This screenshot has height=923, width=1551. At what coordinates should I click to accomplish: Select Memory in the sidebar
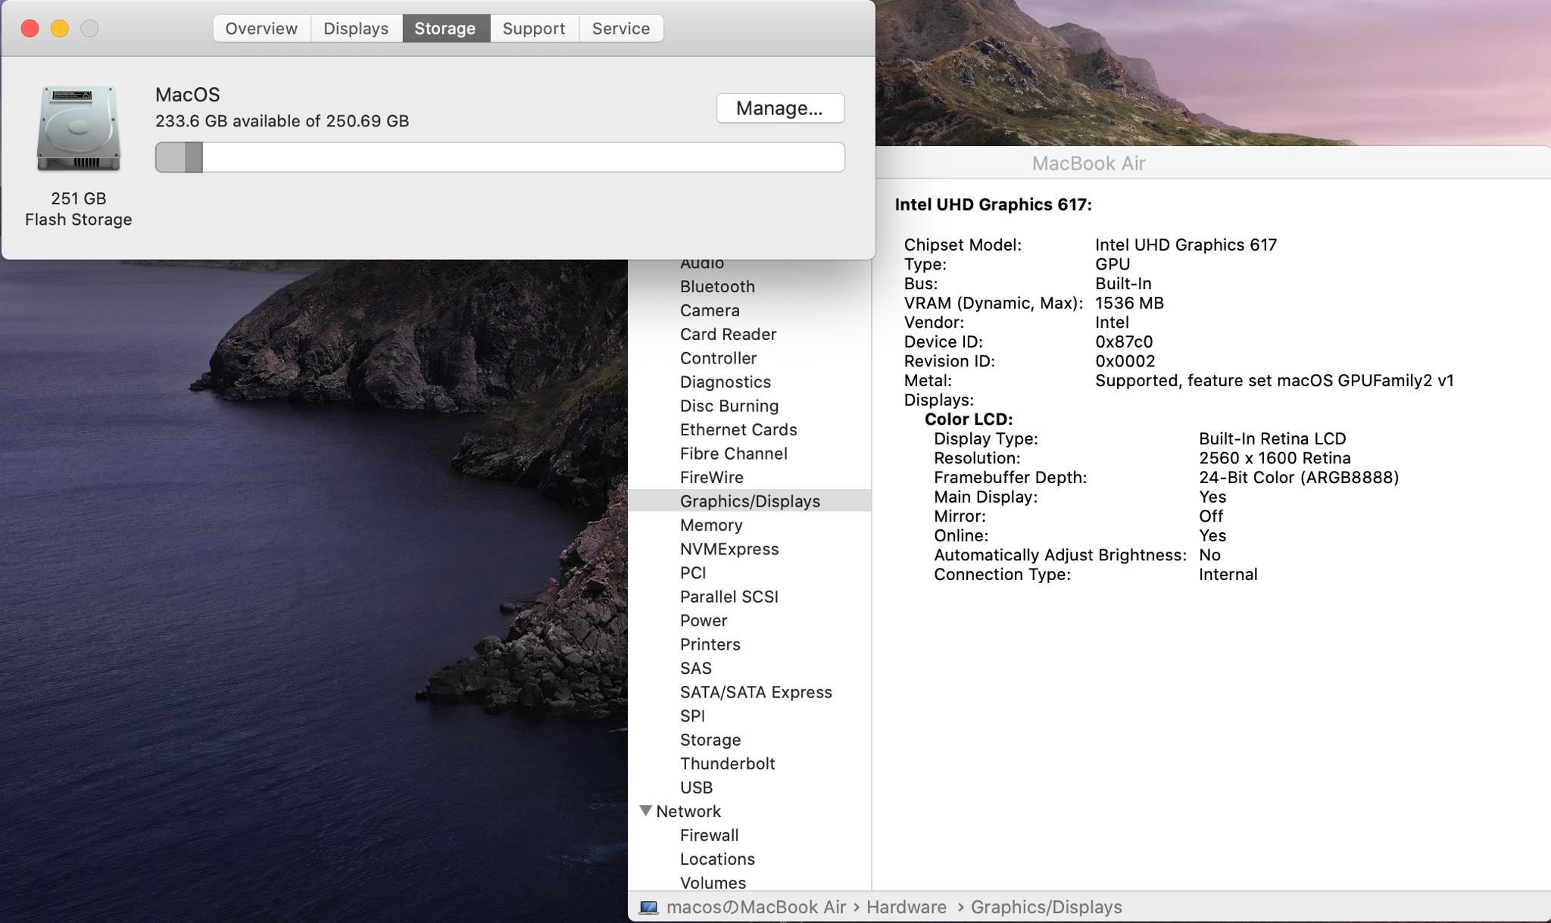click(711, 525)
